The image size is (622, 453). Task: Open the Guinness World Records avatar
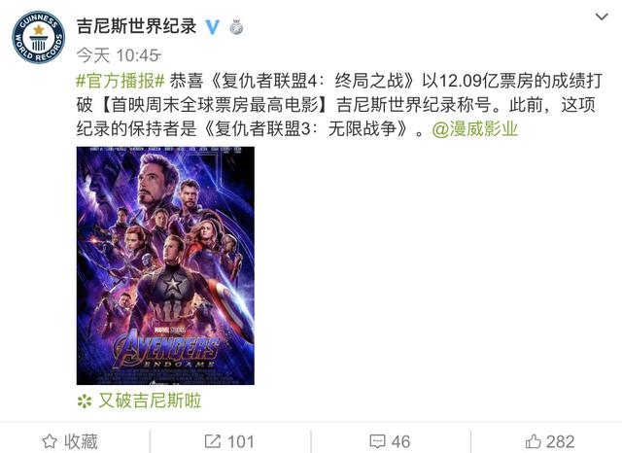pos(39,37)
